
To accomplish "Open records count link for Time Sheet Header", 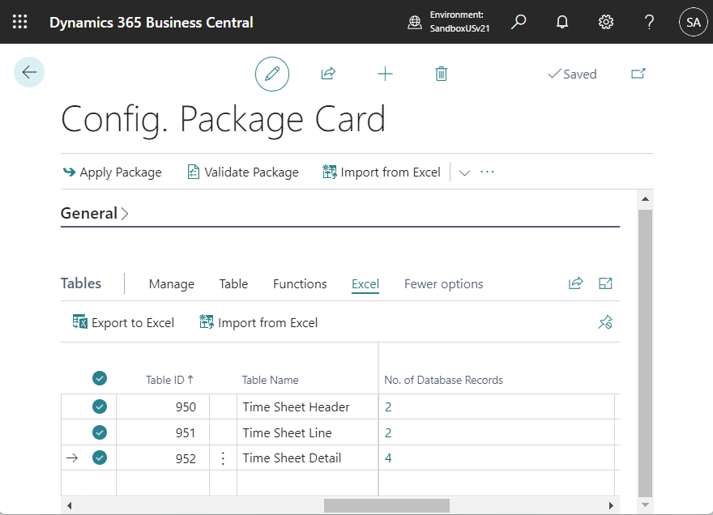I will [388, 406].
